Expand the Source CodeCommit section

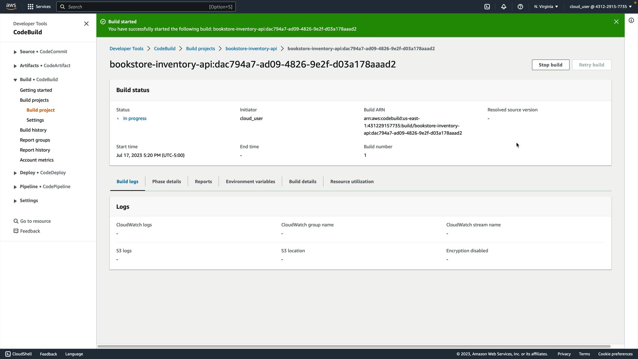15,52
